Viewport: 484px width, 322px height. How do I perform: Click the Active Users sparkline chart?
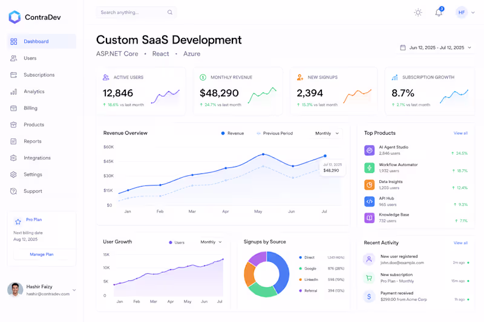pyautogui.click(x=165, y=97)
